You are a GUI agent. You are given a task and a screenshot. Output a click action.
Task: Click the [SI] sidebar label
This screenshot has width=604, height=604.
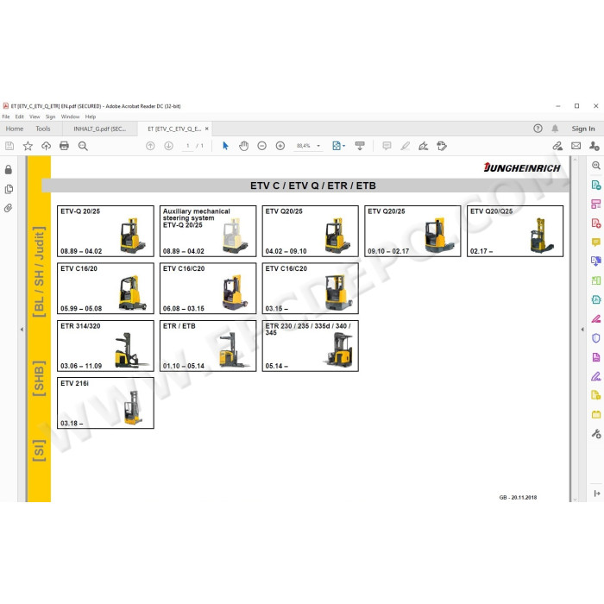39,450
